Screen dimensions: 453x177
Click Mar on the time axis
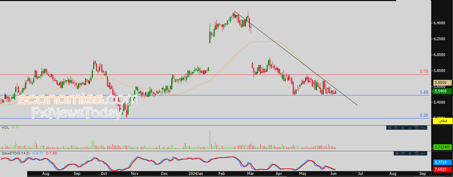pyautogui.click(x=250, y=174)
